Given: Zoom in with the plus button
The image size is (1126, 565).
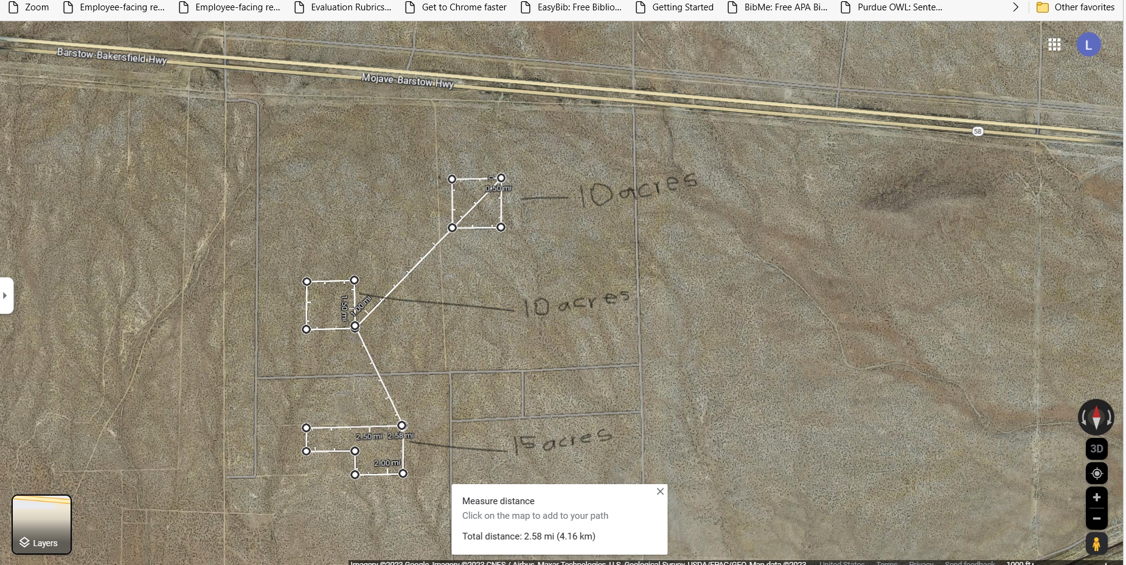Looking at the screenshot, I should (x=1096, y=497).
